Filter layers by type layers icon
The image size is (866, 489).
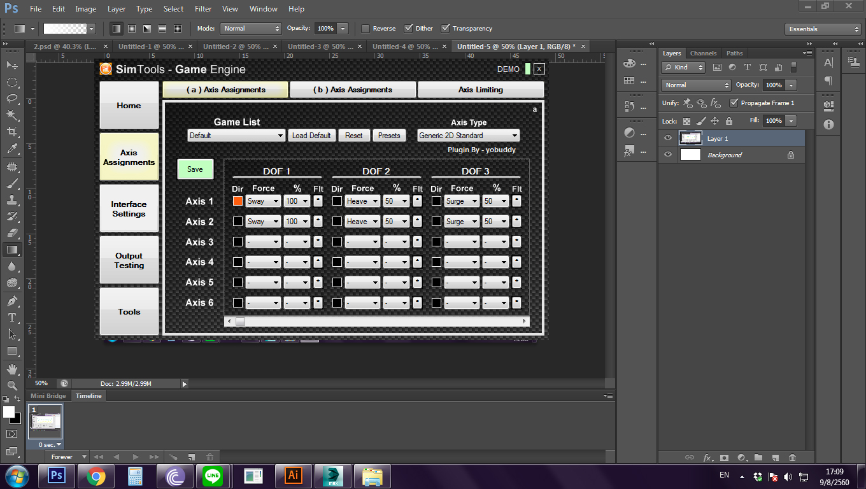(x=747, y=67)
